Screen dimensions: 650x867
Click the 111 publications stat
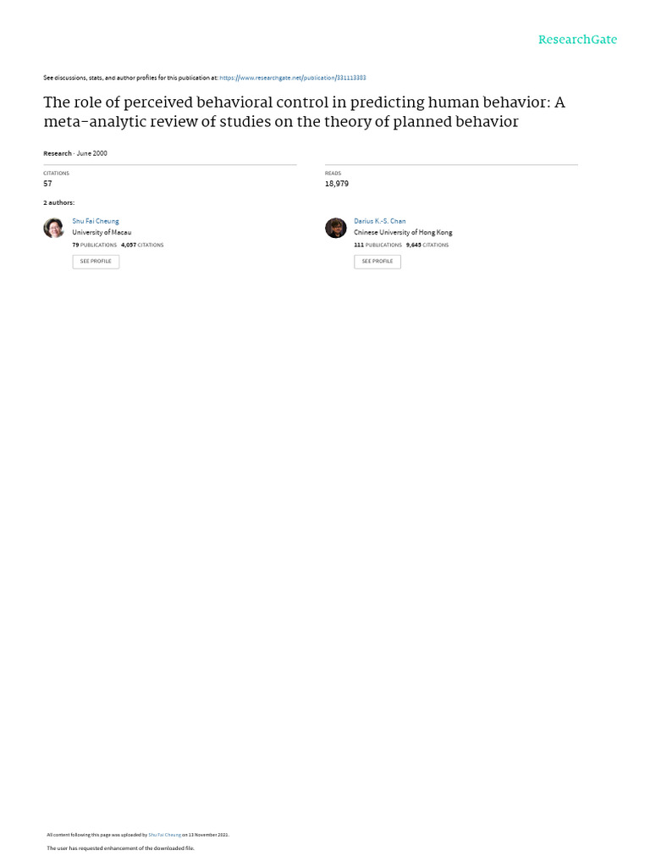377,245
